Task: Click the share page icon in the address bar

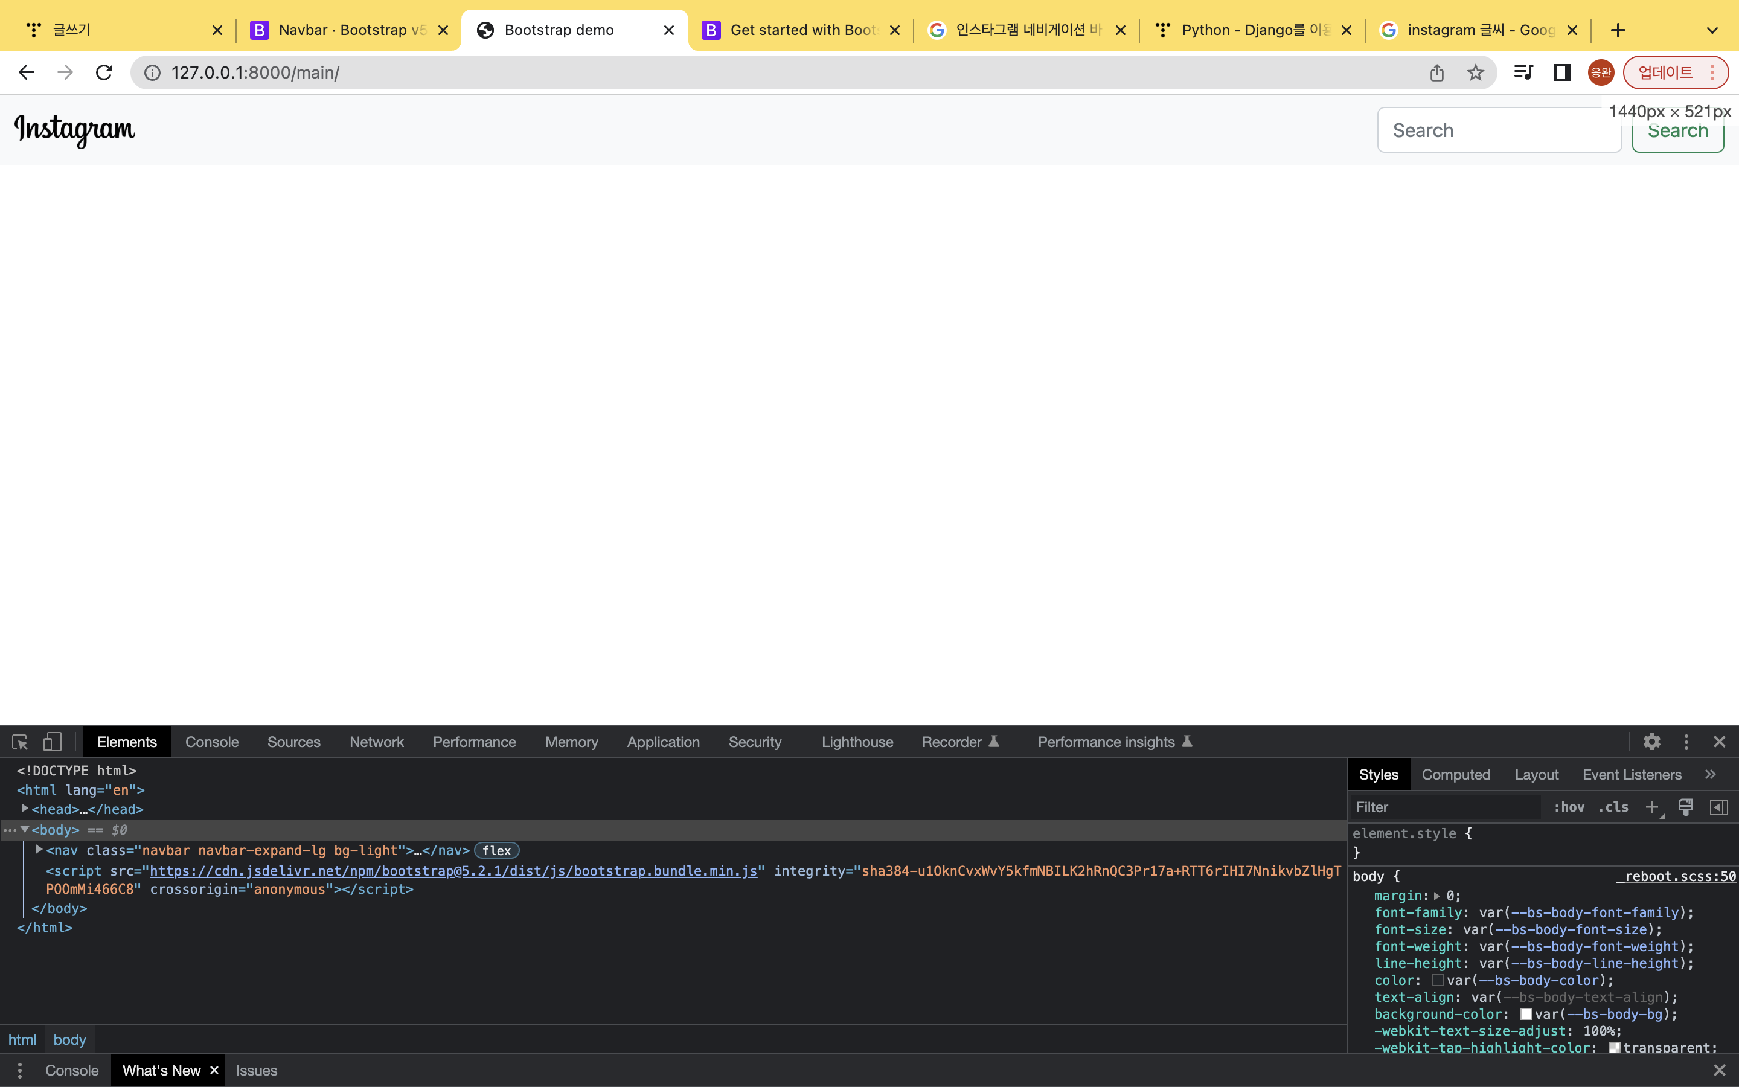Action: click(1436, 72)
